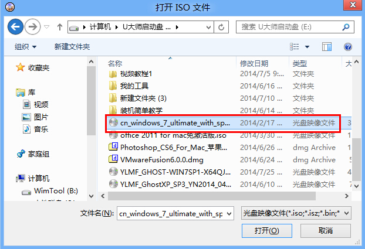Click the blue Back navigation arrow

coord(15,27)
